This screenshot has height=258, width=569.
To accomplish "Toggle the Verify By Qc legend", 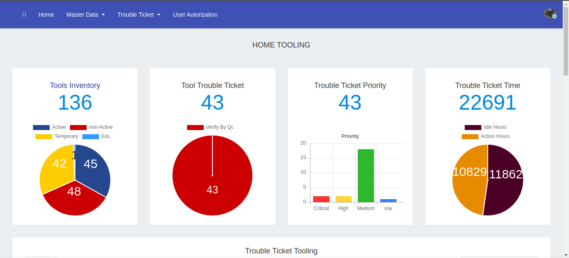I will click(210, 127).
